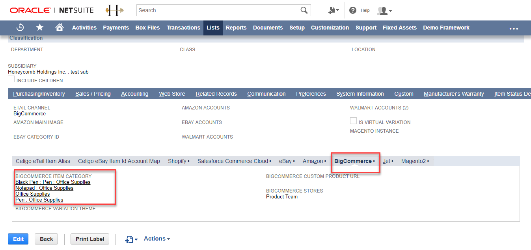This screenshot has height=250, width=531.
Task: Open the standalone Office Supplies category link
Action: (x=33, y=194)
